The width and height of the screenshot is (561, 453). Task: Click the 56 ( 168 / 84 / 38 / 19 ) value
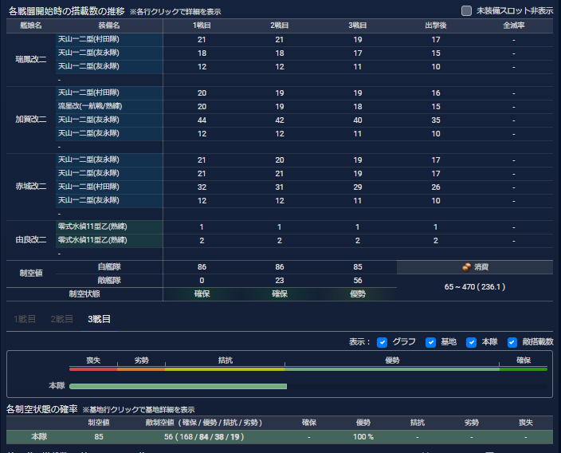pyautogui.click(x=204, y=437)
